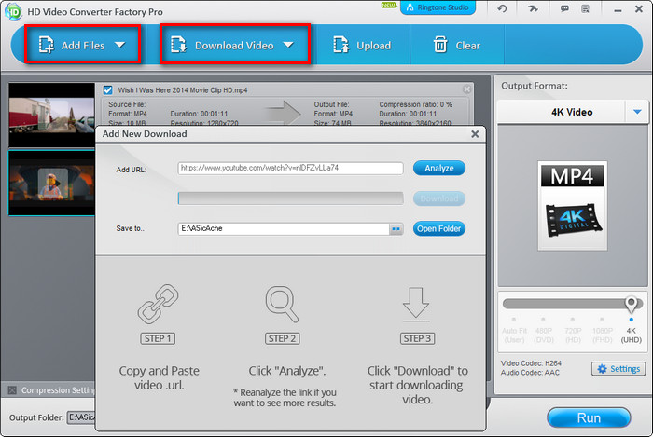This screenshot has width=653, height=437.
Task: Click the Open Folder button
Action: coord(439,228)
